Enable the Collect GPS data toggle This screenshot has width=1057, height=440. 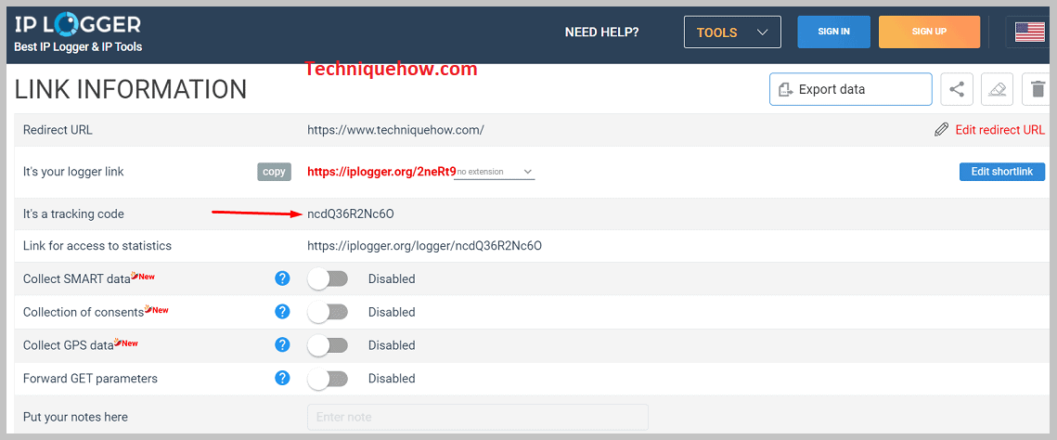click(328, 345)
